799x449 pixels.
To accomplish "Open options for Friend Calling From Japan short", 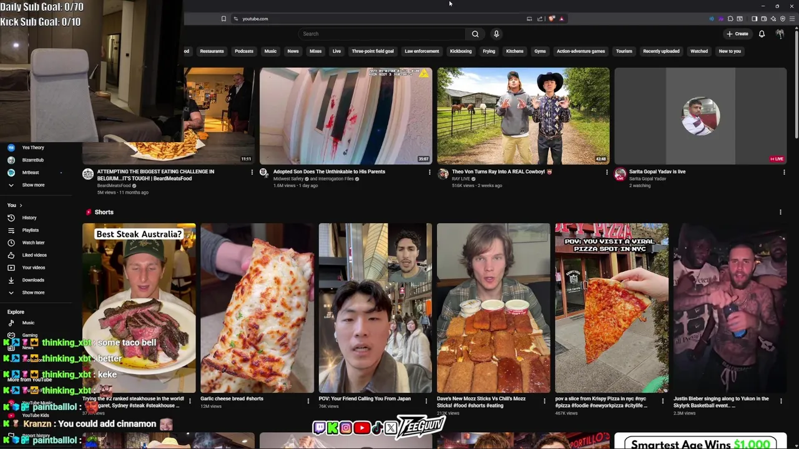I will click(x=426, y=401).
